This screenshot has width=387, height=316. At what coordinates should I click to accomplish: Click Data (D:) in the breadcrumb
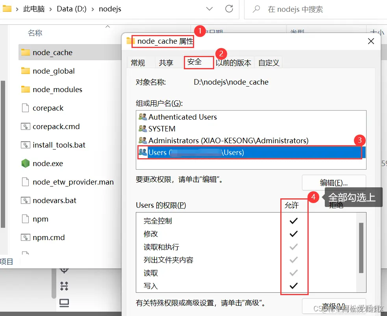[x=72, y=9]
